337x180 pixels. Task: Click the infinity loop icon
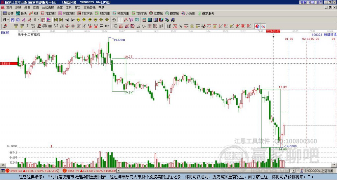pyautogui.click(x=263, y=26)
